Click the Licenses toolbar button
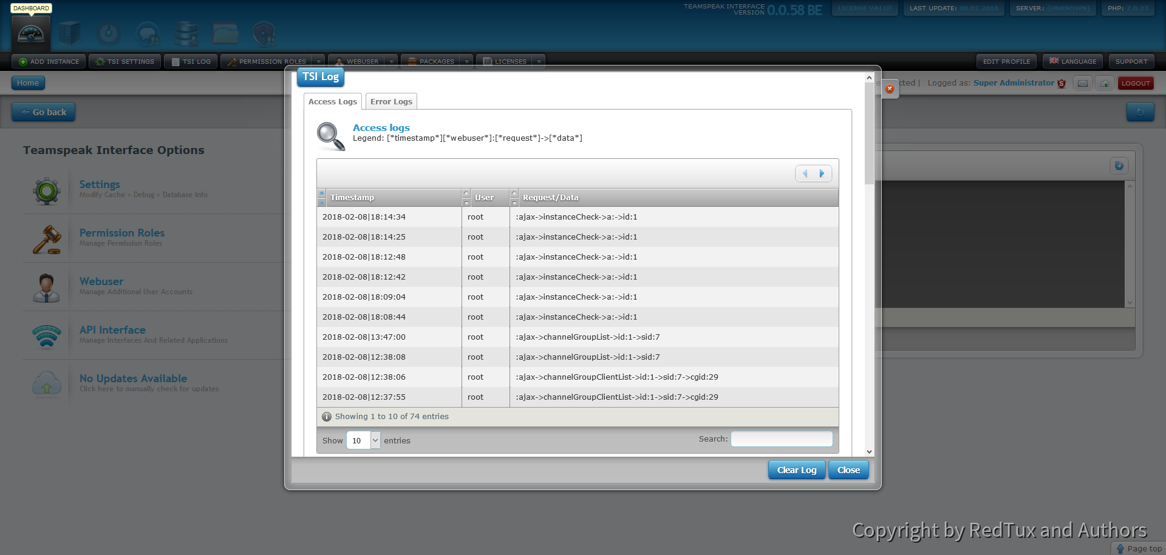This screenshot has height=555, width=1166. [505, 61]
